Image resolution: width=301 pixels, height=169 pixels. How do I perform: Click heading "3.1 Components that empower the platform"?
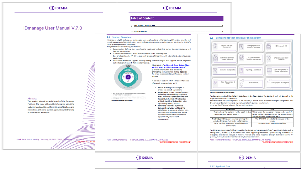[x=235, y=38]
